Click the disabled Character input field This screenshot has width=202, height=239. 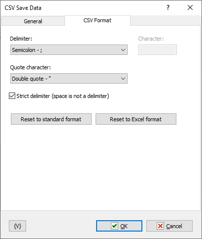point(158,50)
